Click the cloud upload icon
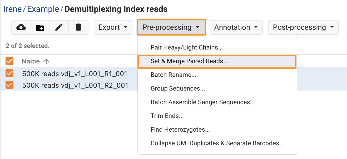The image size is (347, 159). (x=21, y=27)
